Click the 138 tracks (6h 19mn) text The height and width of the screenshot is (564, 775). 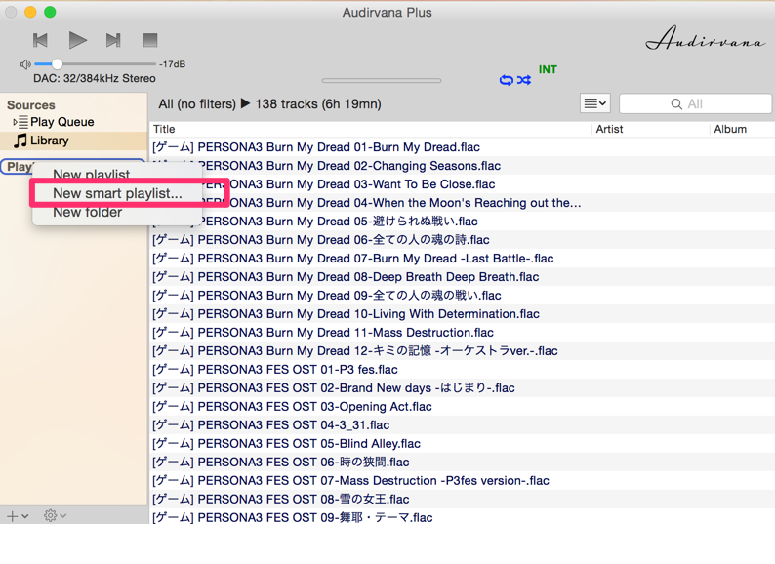pos(318,104)
